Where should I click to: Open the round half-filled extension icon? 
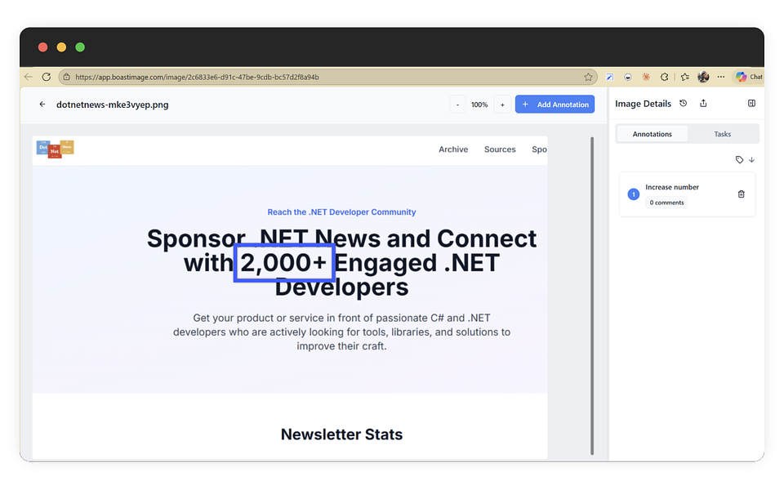click(x=627, y=77)
